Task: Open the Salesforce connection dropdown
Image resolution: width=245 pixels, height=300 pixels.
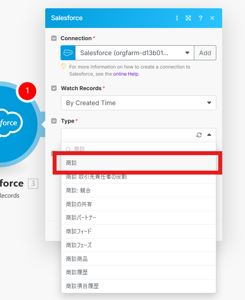Action: [135, 53]
